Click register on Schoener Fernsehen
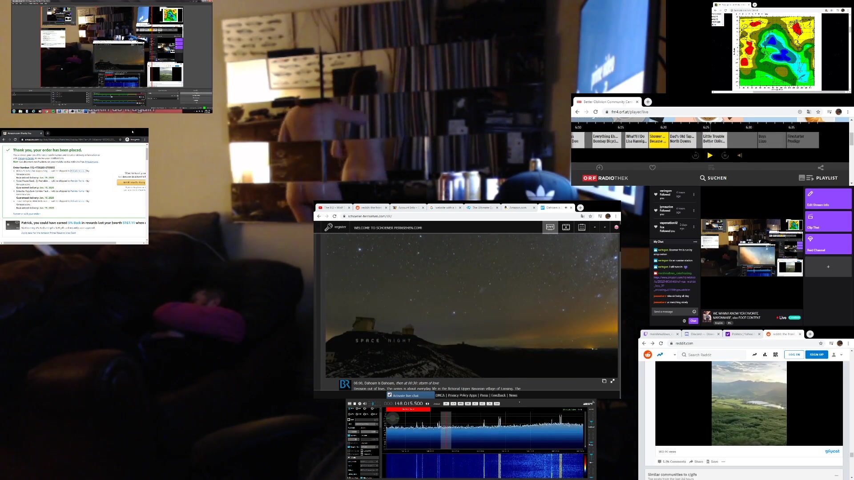This screenshot has width=854, height=480. (x=335, y=227)
